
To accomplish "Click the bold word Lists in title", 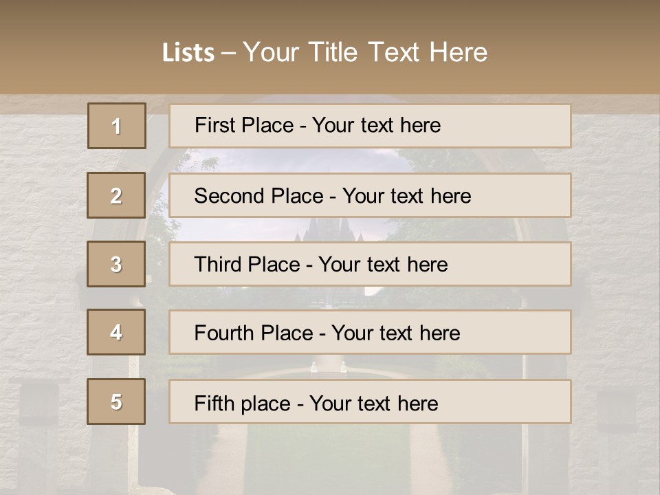I will pyautogui.click(x=188, y=53).
